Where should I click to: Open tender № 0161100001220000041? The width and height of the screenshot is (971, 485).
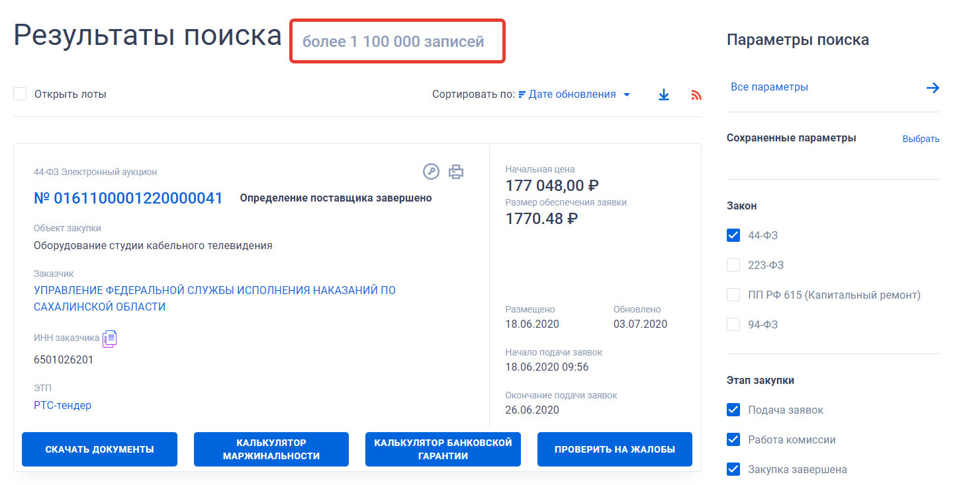click(x=128, y=198)
